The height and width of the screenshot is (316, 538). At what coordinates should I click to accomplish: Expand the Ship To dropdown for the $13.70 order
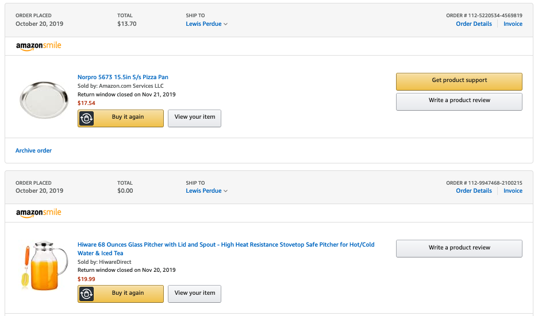click(206, 24)
